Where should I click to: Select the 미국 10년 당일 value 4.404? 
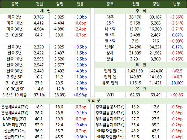[59, 23]
